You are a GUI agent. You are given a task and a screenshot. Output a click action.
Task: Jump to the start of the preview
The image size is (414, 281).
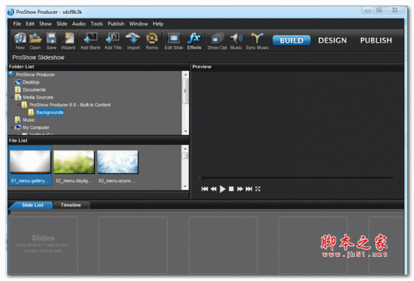pyautogui.click(x=205, y=189)
